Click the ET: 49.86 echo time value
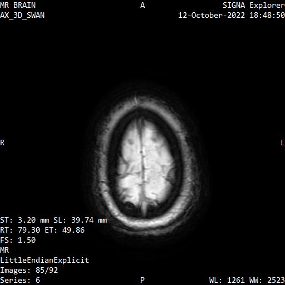The height and width of the screenshot is (285, 285). click(x=65, y=230)
